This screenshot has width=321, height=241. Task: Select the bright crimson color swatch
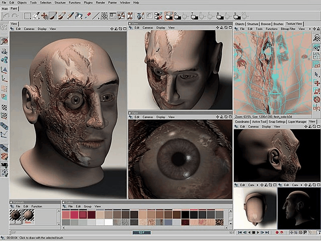[x=74, y=214]
